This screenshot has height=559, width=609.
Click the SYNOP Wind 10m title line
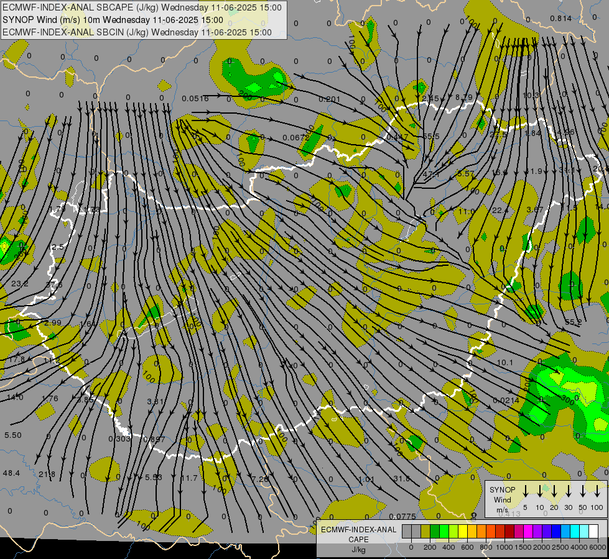[x=113, y=20]
